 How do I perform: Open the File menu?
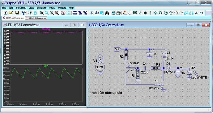(4, 8)
